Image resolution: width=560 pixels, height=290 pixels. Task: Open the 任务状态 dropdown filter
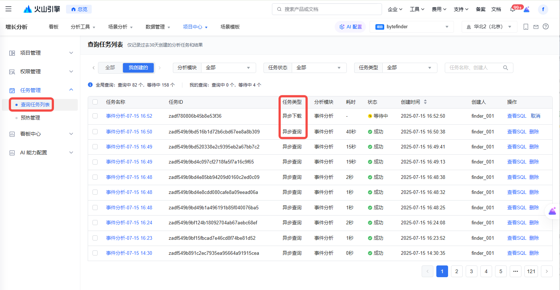[318, 68]
